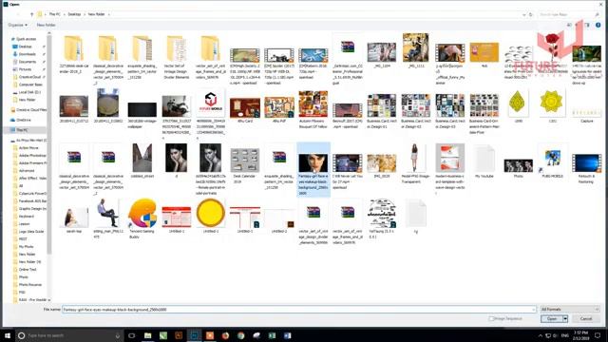Screen dimensions: 608x342
Task: Click the Open button
Action: pos(551,319)
